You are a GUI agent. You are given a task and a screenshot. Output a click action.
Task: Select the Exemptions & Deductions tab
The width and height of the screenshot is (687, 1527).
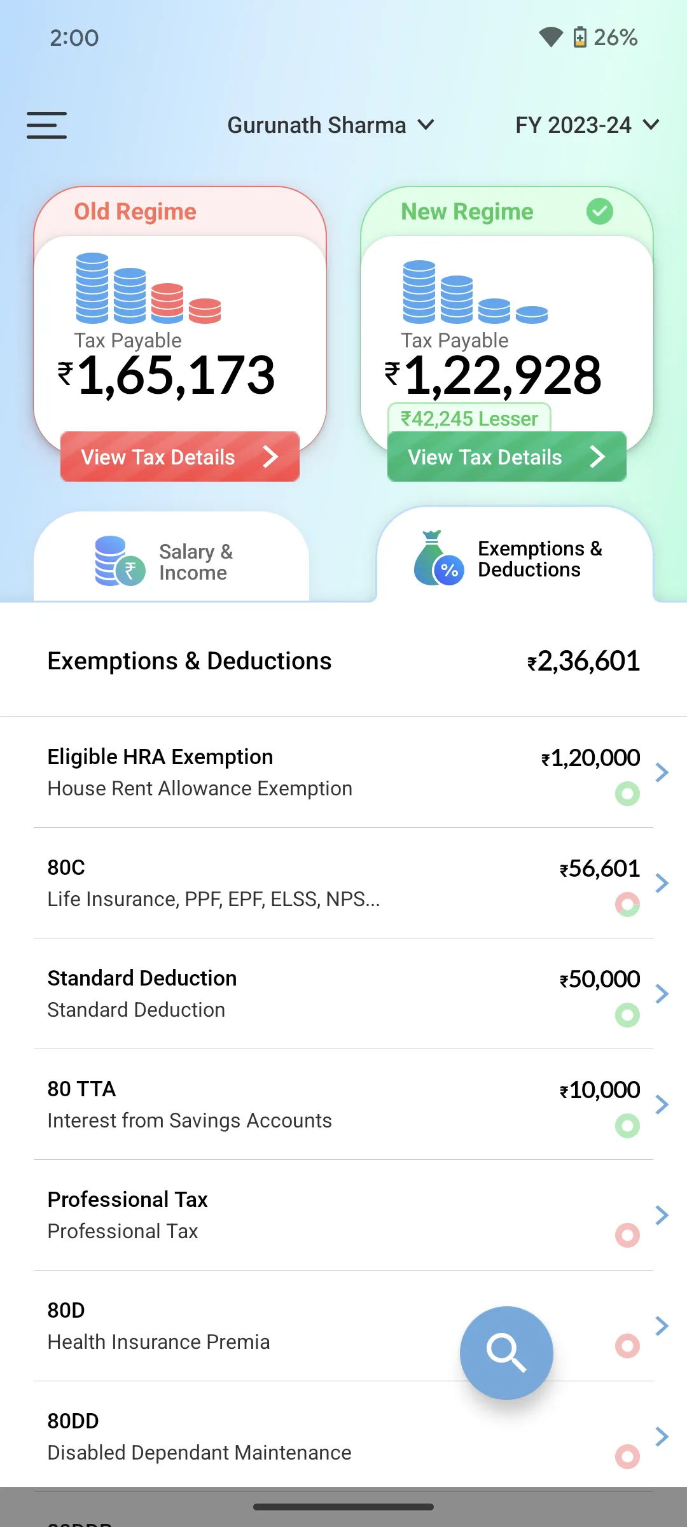click(515, 559)
